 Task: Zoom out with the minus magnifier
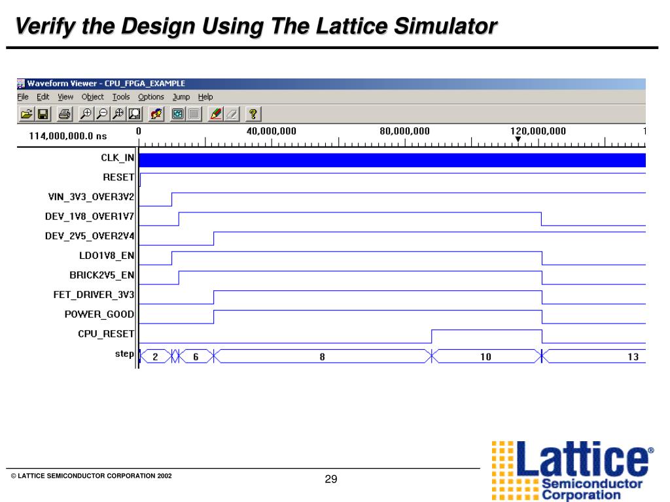click(102, 114)
